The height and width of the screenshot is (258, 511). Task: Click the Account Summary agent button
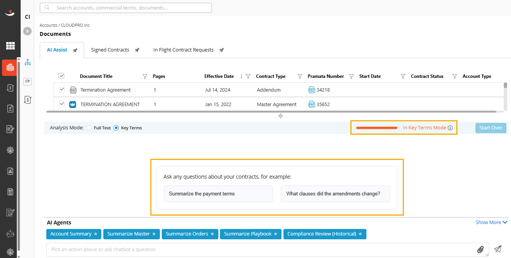tap(74, 234)
